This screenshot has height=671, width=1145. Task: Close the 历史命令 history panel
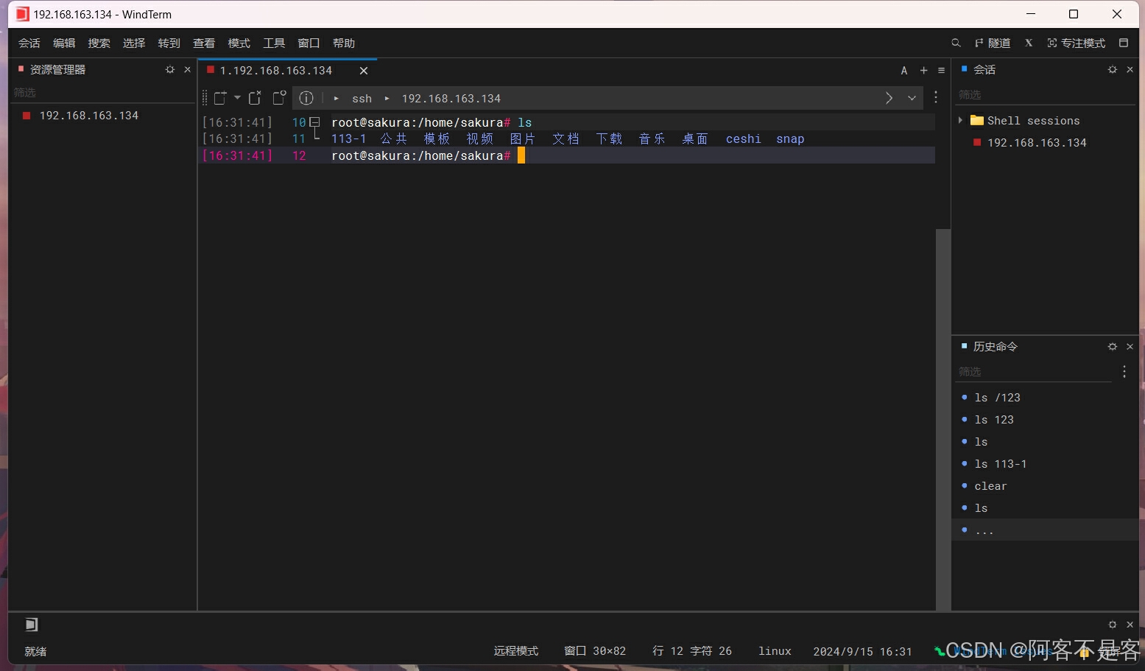point(1130,346)
